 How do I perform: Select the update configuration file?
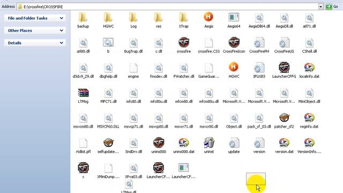point(234,143)
